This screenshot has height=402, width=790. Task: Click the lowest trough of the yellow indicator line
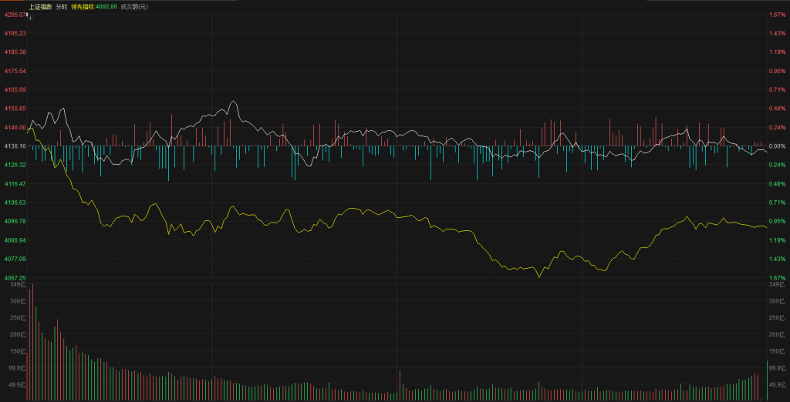(x=538, y=276)
